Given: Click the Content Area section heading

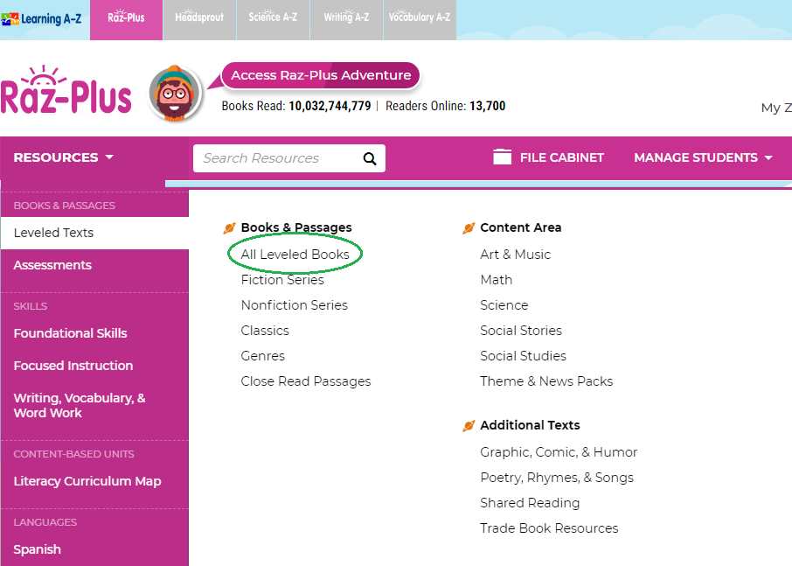Looking at the screenshot, I should point(520,228).
